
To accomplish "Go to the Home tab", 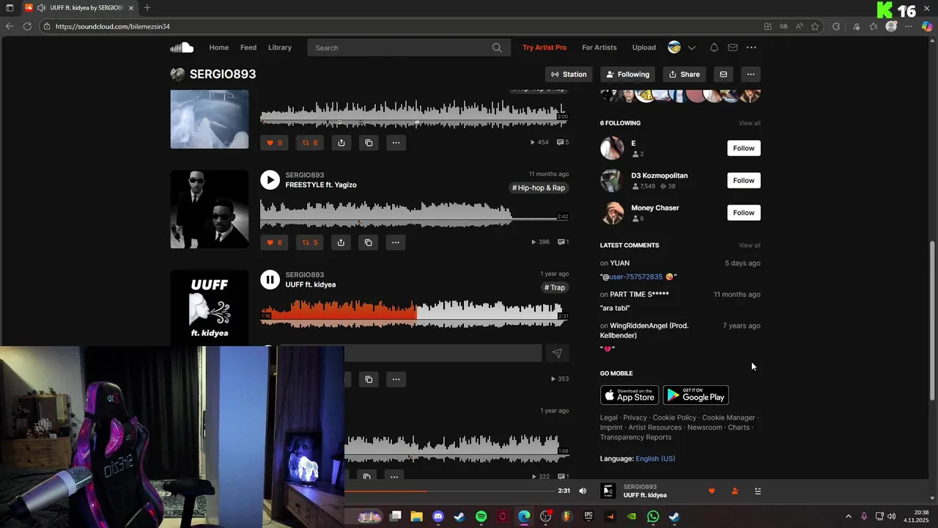I will coord(218,48).
